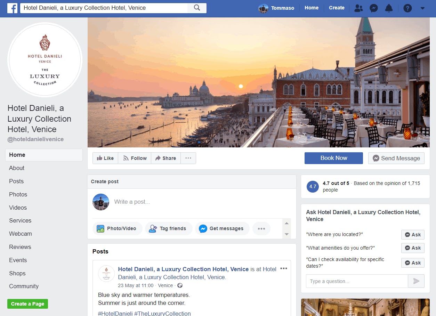Open the 4.7 out of 5 rating text
The width and height of the screenshot is (436, 316).
336,183
